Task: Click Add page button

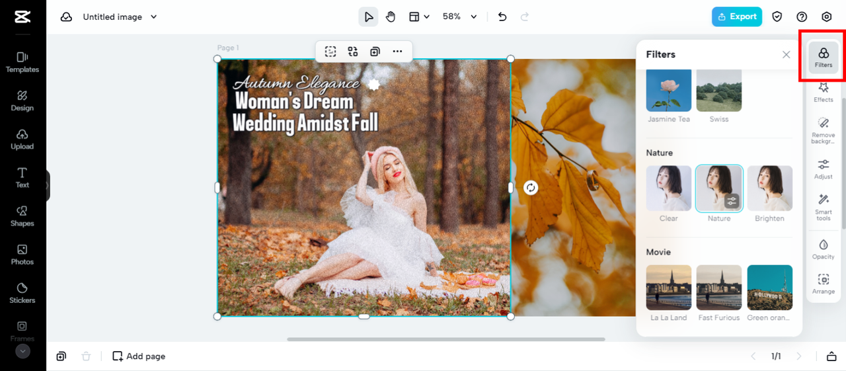Action: (139, 356)
